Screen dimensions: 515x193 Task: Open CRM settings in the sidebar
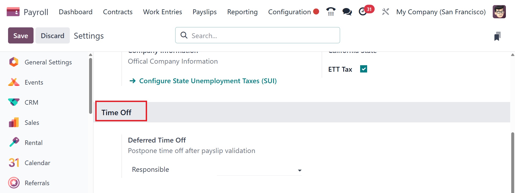[31, 103]
